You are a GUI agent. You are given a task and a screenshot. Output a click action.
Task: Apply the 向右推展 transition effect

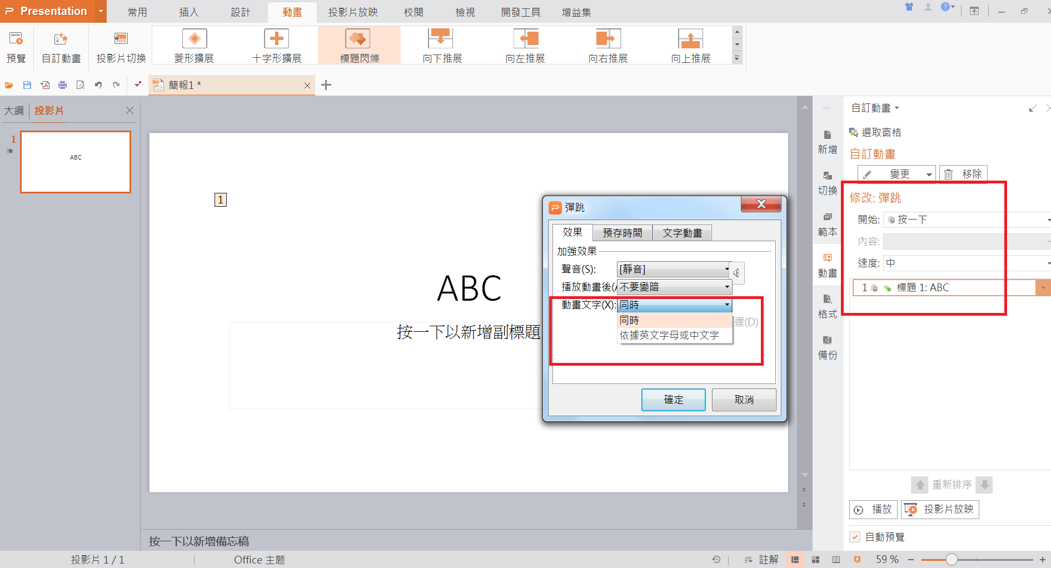607,46
